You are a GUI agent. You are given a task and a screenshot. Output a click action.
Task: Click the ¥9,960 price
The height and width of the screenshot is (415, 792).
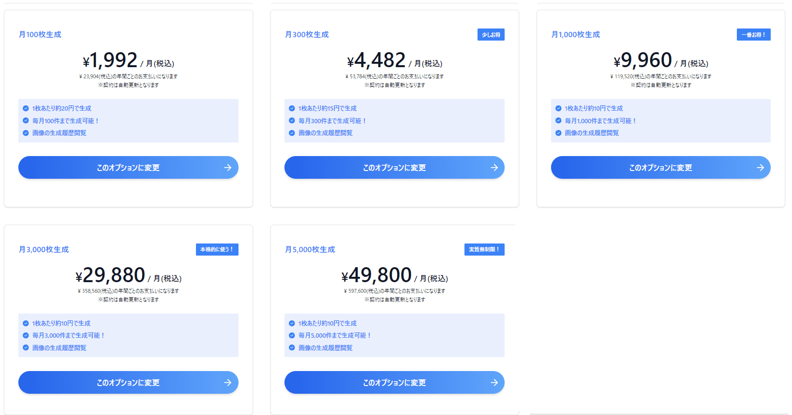[643, 60]
